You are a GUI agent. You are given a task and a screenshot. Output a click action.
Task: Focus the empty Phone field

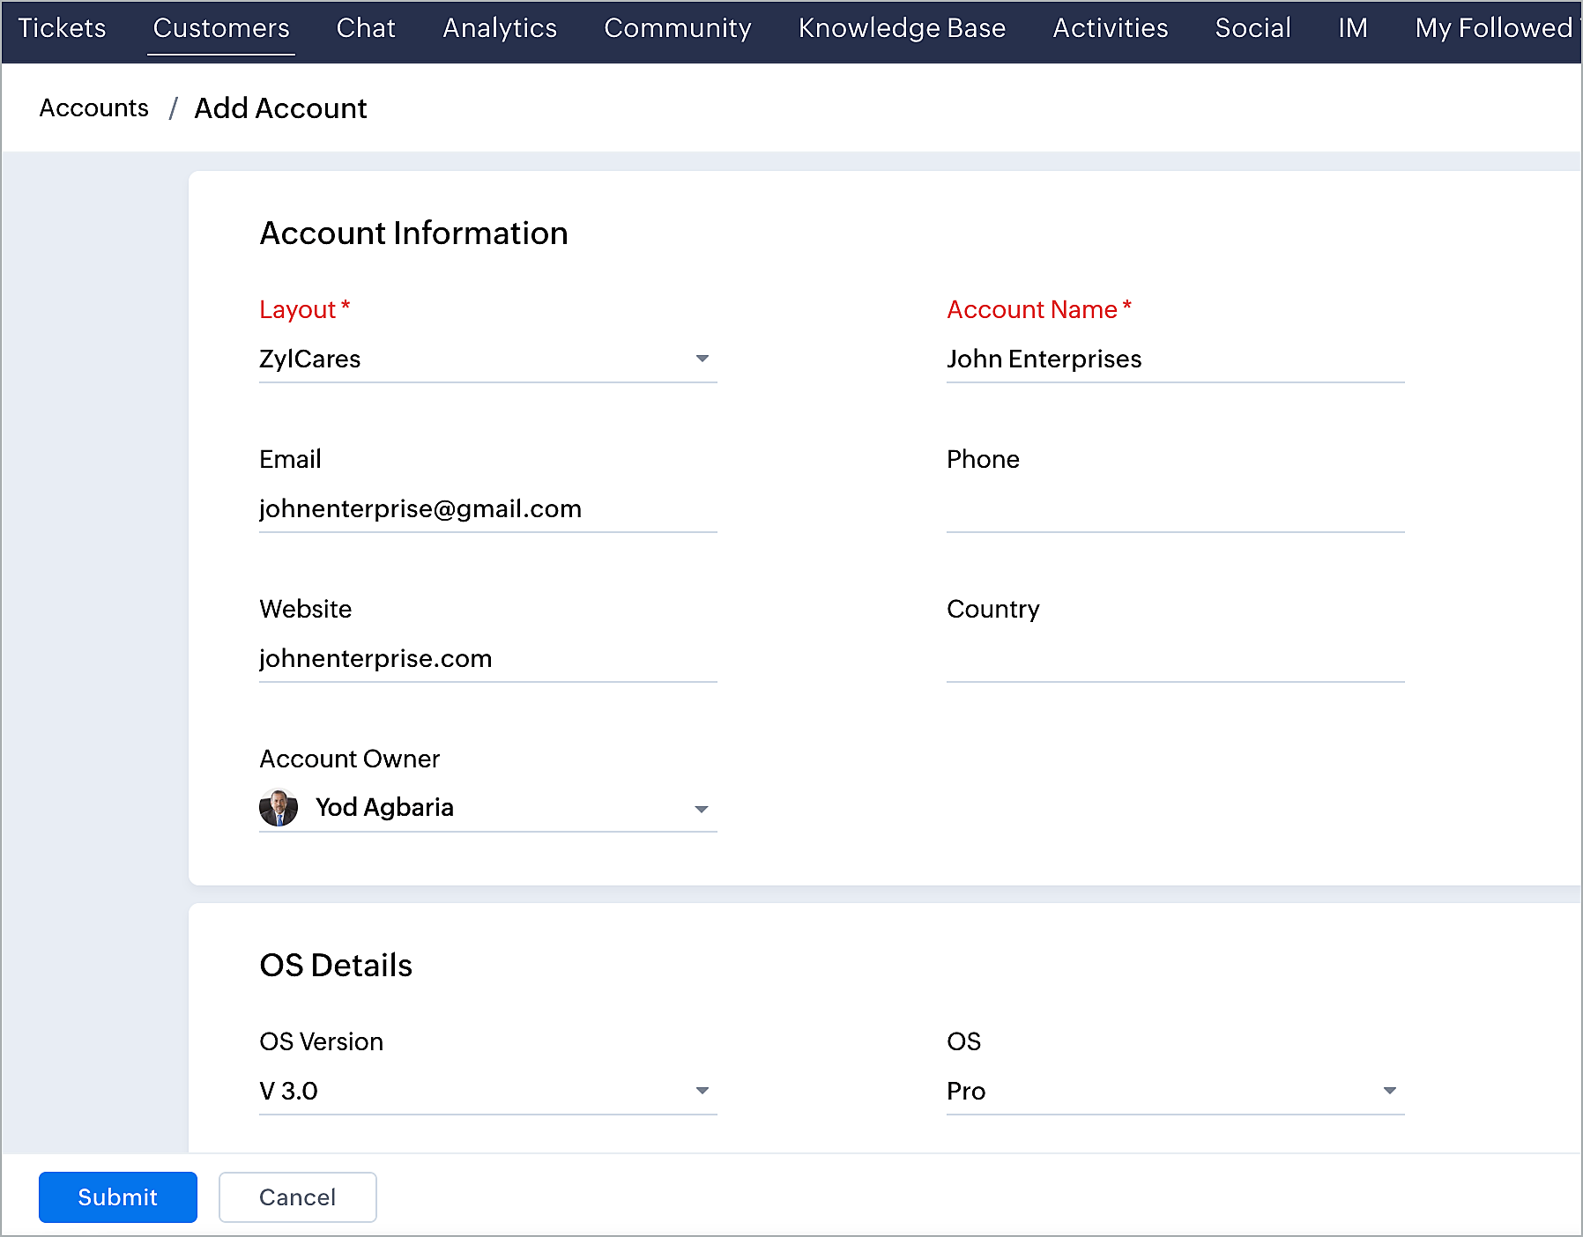(x=1174, y=509)
